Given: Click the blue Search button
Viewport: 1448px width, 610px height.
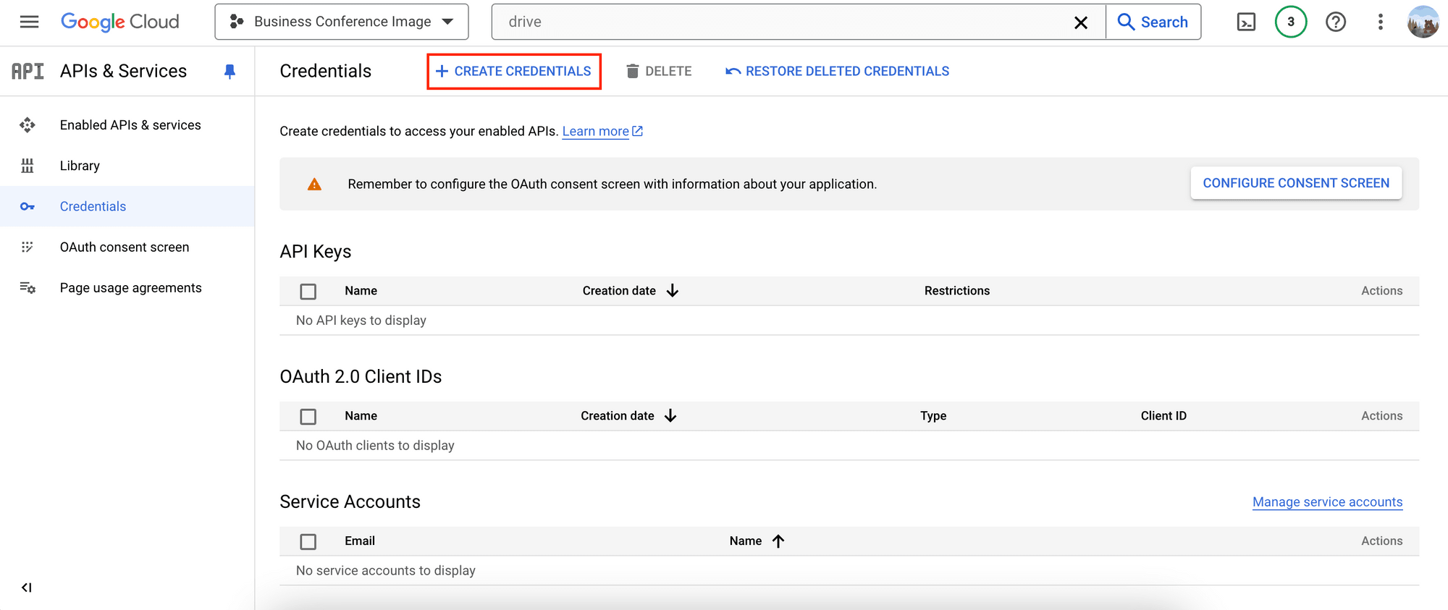Looking at the screenshot, I should 1153,22.
